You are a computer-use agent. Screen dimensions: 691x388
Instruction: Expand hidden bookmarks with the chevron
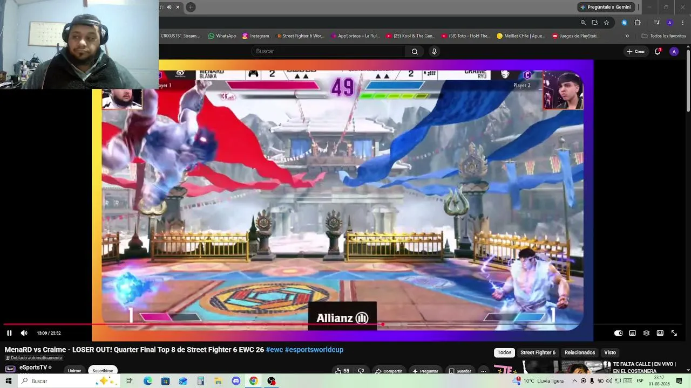(x=627, y=36)
